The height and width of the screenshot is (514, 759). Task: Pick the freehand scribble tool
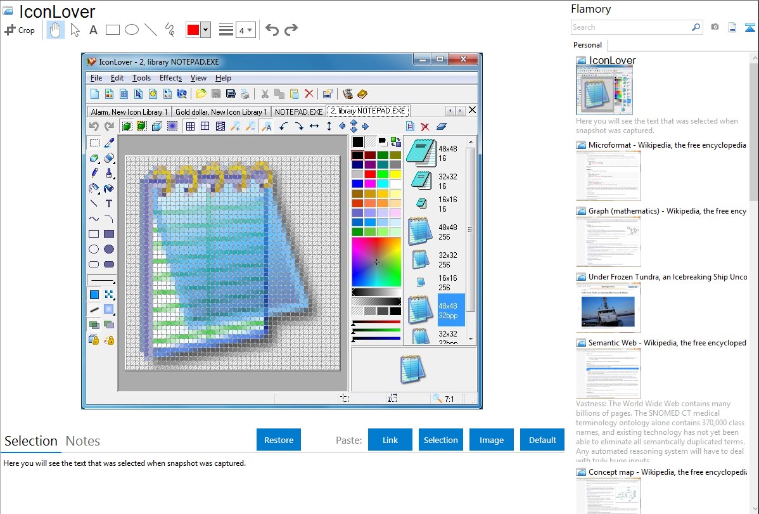coord(170,30)
